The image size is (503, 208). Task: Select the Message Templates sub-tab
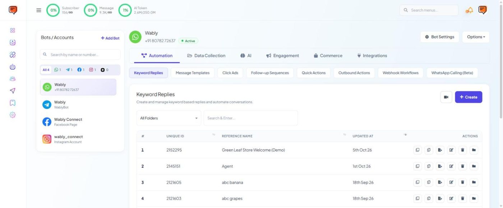[193, 73]
